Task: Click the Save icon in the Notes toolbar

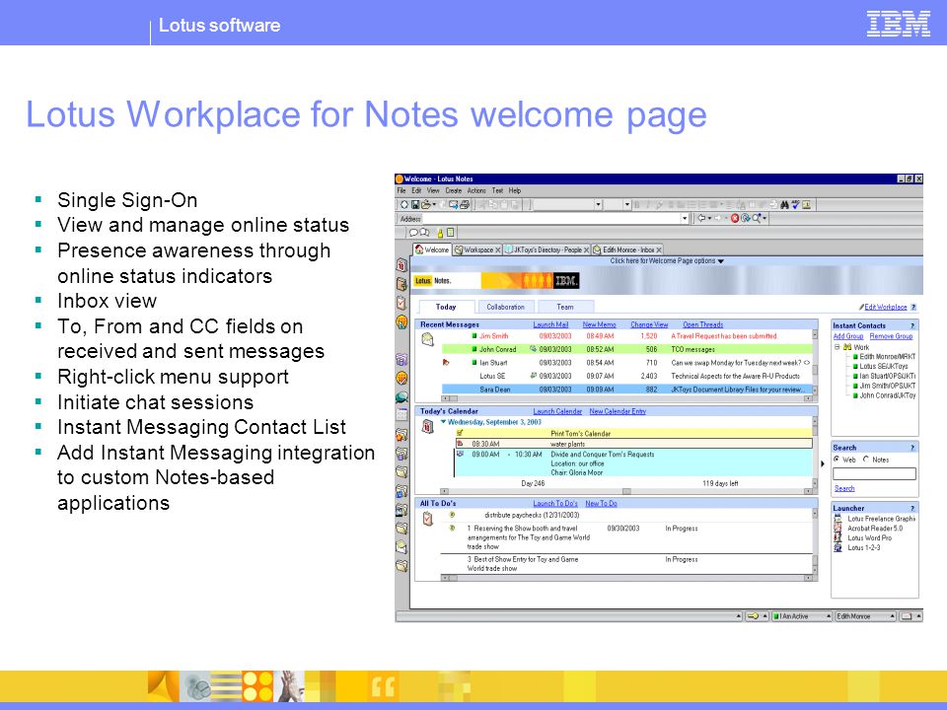Action: tap(415, 205)
